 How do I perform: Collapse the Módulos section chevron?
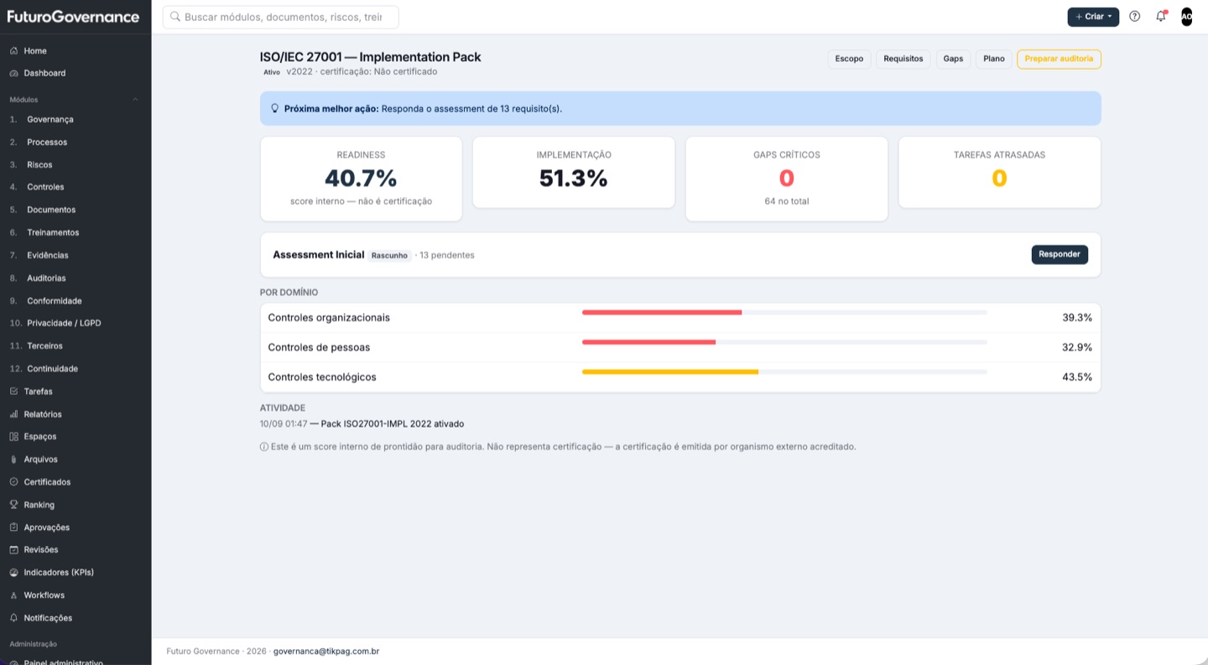coord(136,100)
